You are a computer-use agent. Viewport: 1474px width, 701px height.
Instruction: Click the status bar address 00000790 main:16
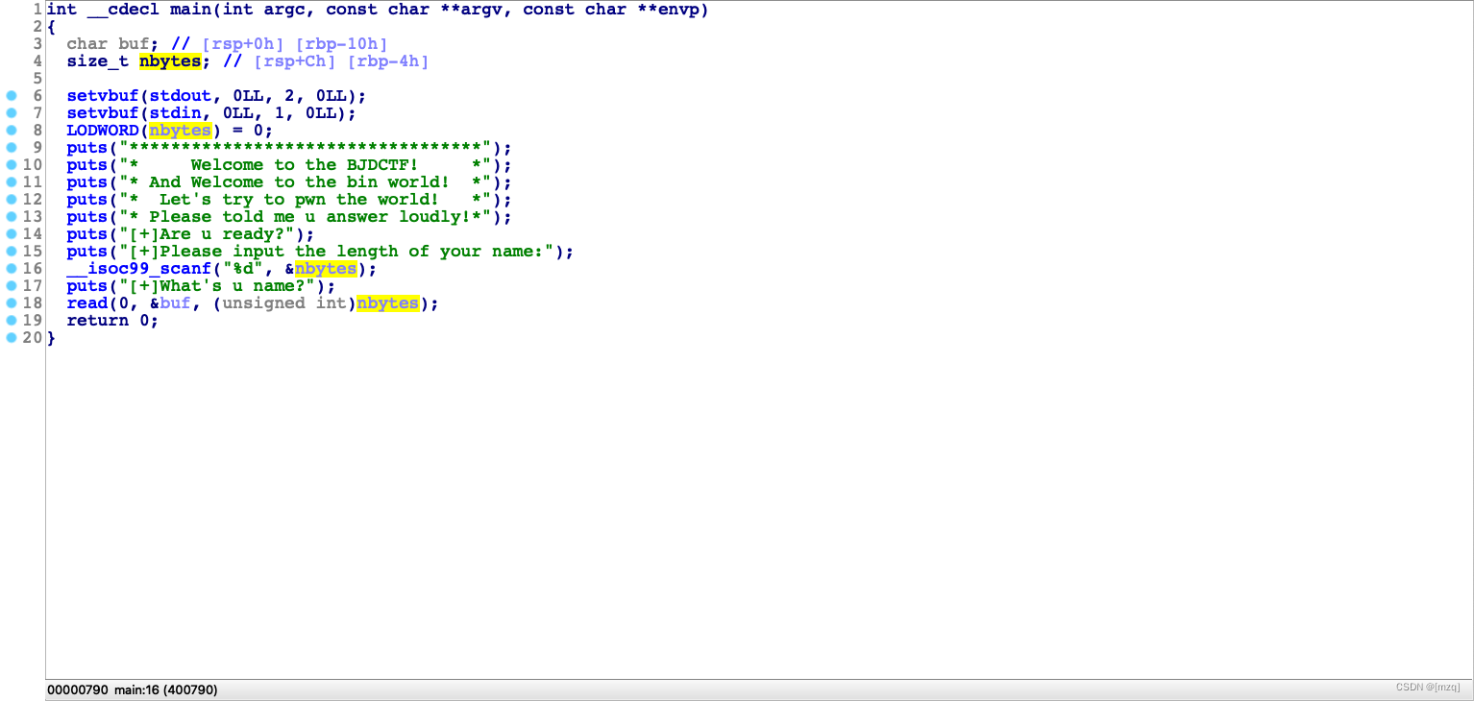132,689
